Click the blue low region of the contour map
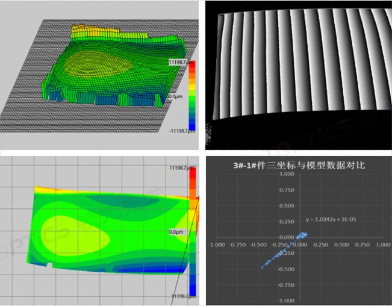Screen dimensions: 392x306 coord(152,269)
